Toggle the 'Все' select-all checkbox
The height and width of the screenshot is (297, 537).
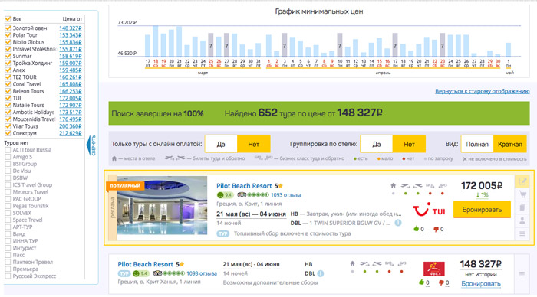coord(8,19)
